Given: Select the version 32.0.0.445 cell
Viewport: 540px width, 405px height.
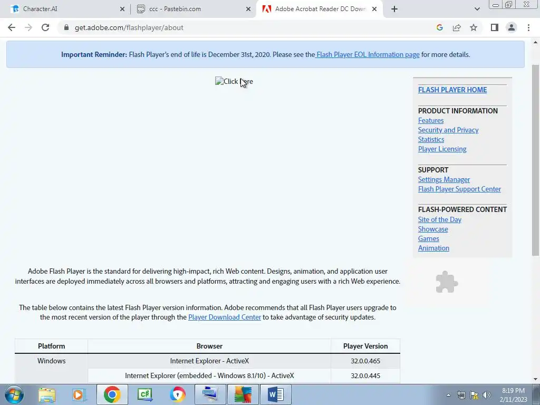Looking at the screenshot, I should (x=365, y=375).
